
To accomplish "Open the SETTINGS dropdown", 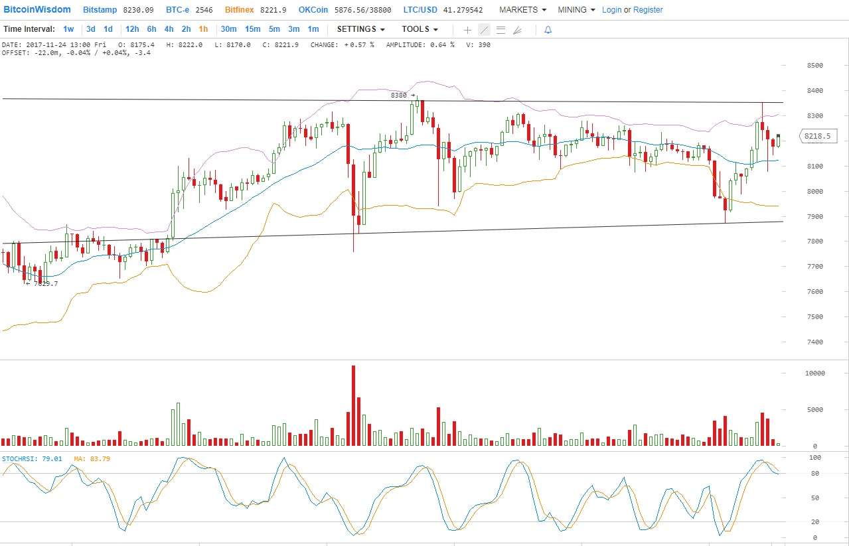I will pos(360,29).
